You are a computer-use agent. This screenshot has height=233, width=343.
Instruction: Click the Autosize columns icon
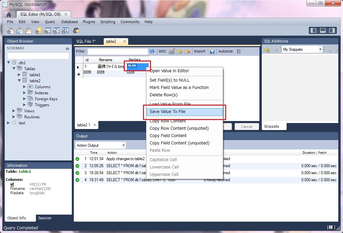239,51
